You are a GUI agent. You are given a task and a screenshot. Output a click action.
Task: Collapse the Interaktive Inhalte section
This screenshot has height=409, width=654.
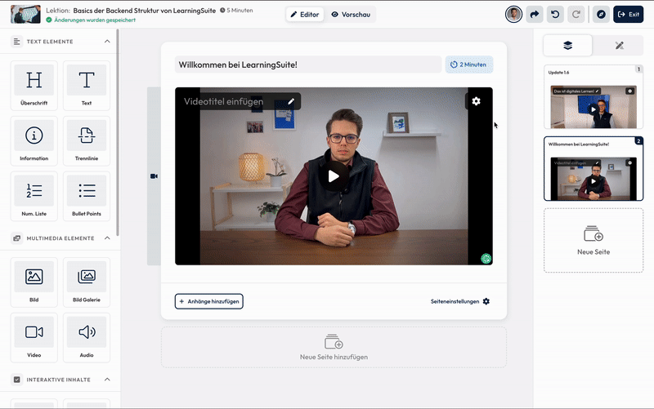[x=107, y=380]
